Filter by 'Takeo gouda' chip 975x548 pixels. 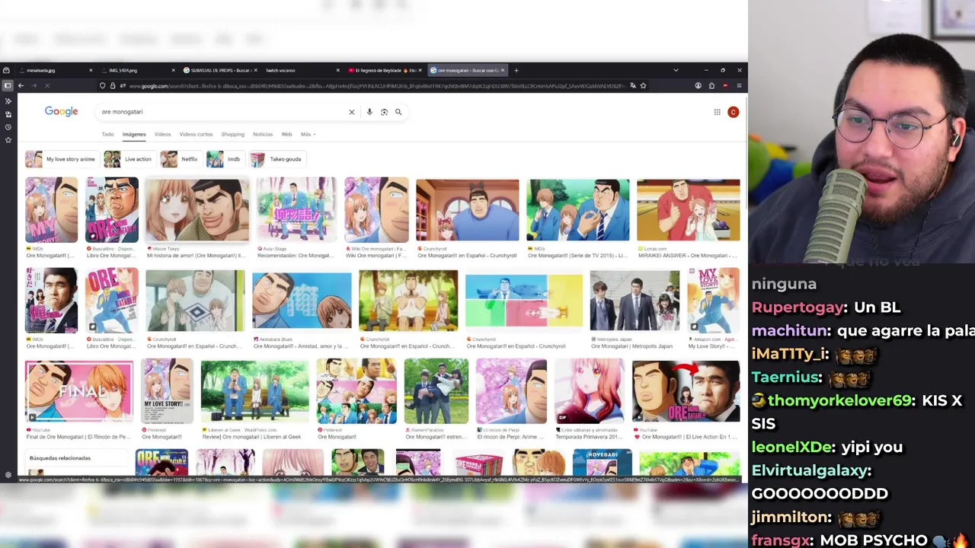coord(277,159)
